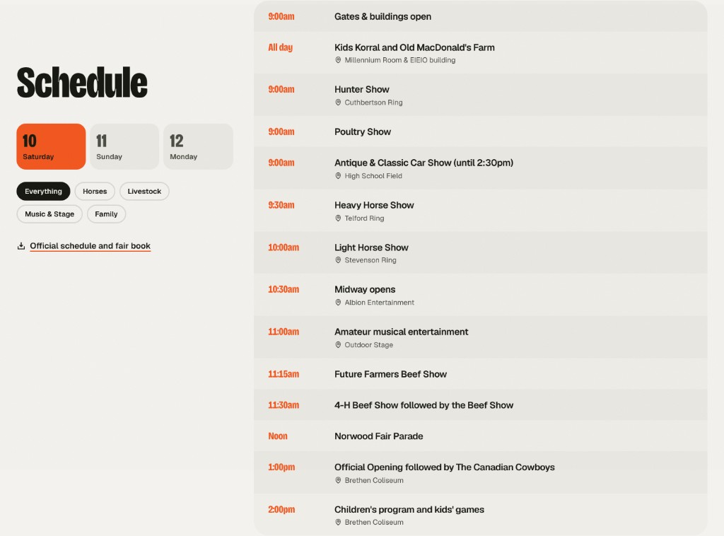Click the Heavy Horse Show event row
This screenshot has width=724, height=536.
pos(480,211)
